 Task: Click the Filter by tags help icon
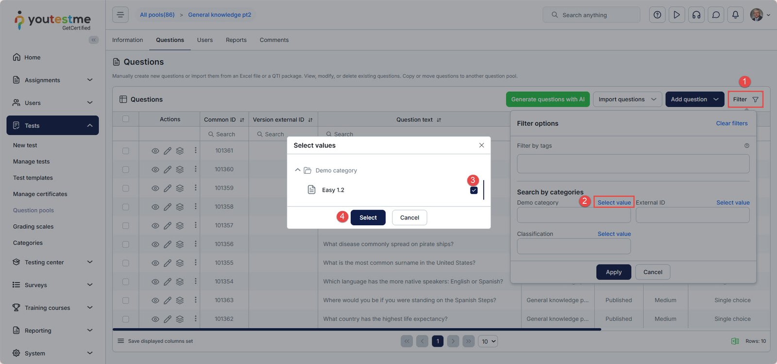[x=747, y=146]
